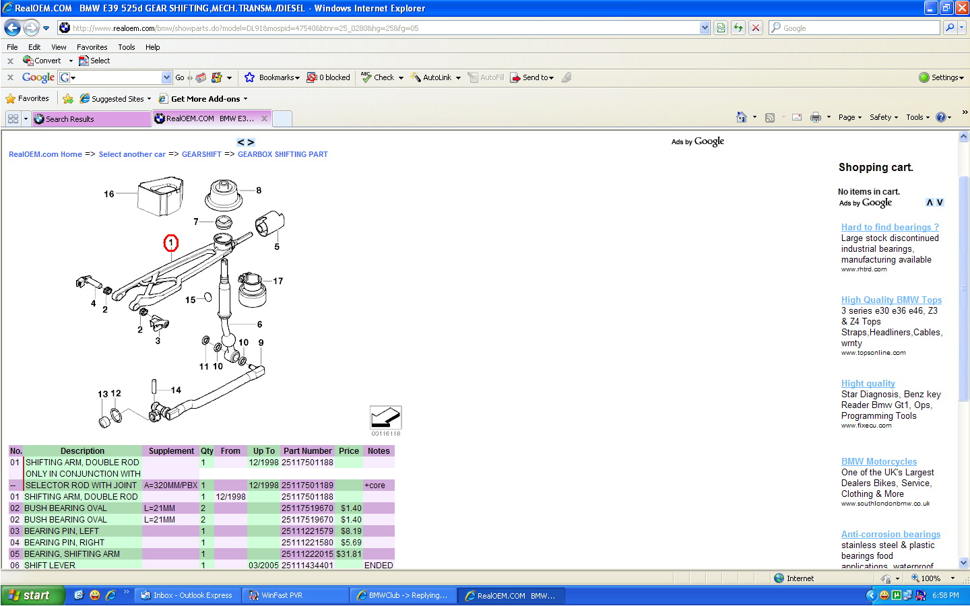Click circled part number 1 in diagram
970x606 pixels.
171,242
